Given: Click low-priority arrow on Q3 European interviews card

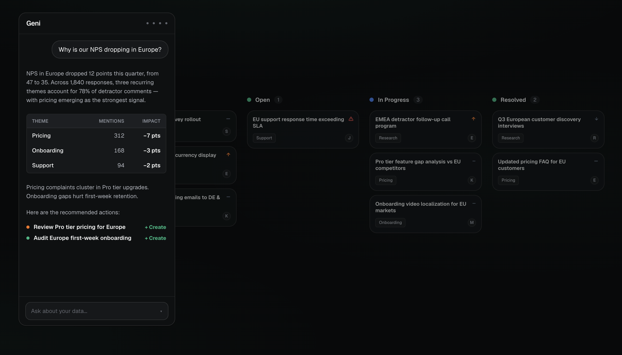Looking at the screenshot, I should 596,119.
